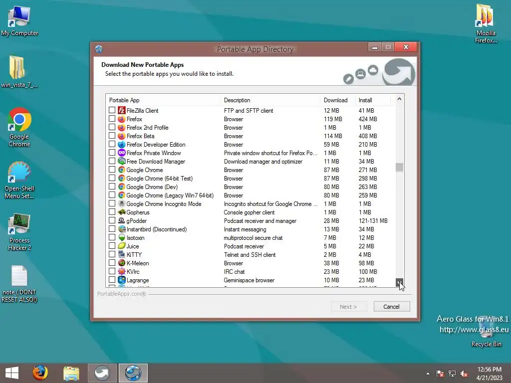Click the PortableApps.com® link text
Viewport: 511px width, 383px height.
coord(122,294)
